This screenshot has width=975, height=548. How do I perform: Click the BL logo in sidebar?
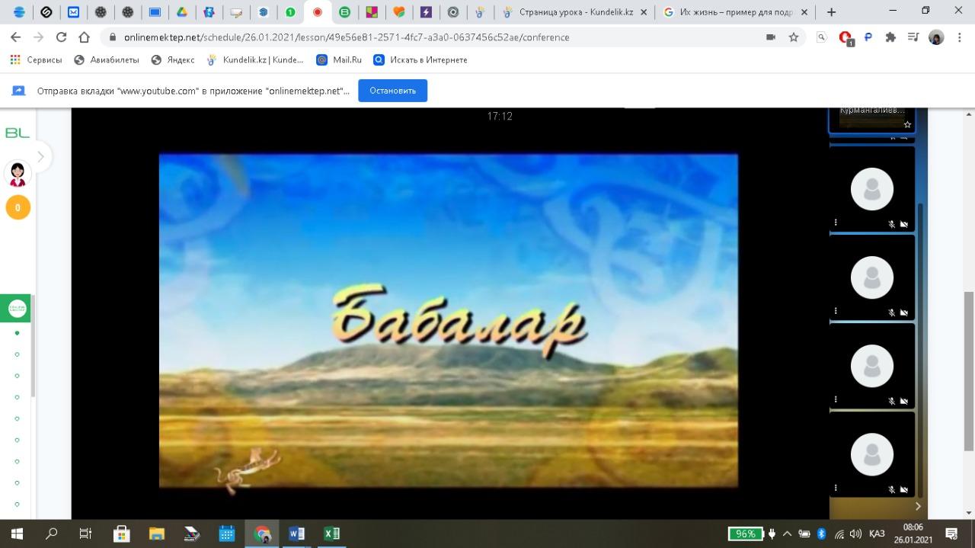18,133
